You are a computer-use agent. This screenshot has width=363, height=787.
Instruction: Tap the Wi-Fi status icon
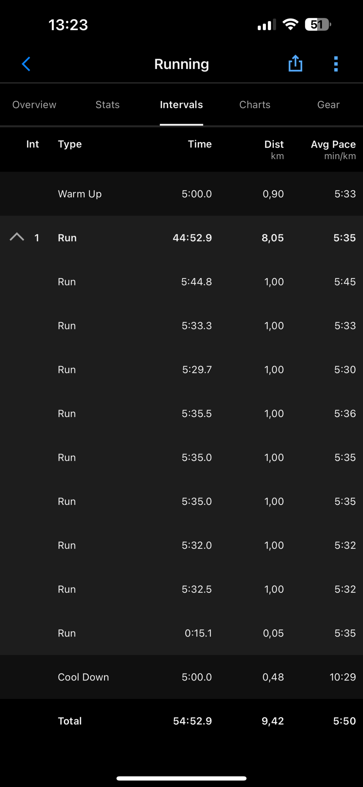point(290,25)
